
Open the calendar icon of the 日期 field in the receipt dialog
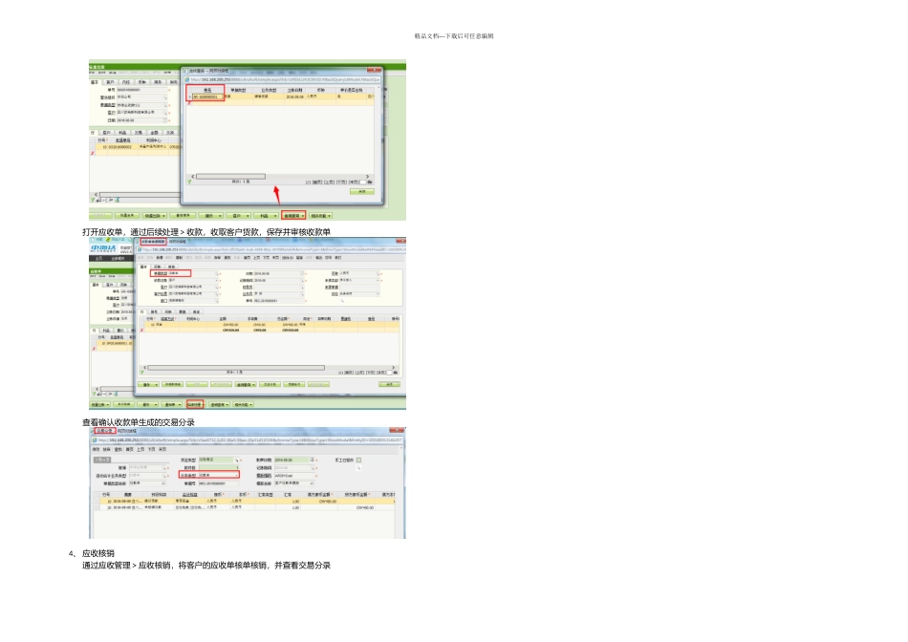tap(302, 273)
